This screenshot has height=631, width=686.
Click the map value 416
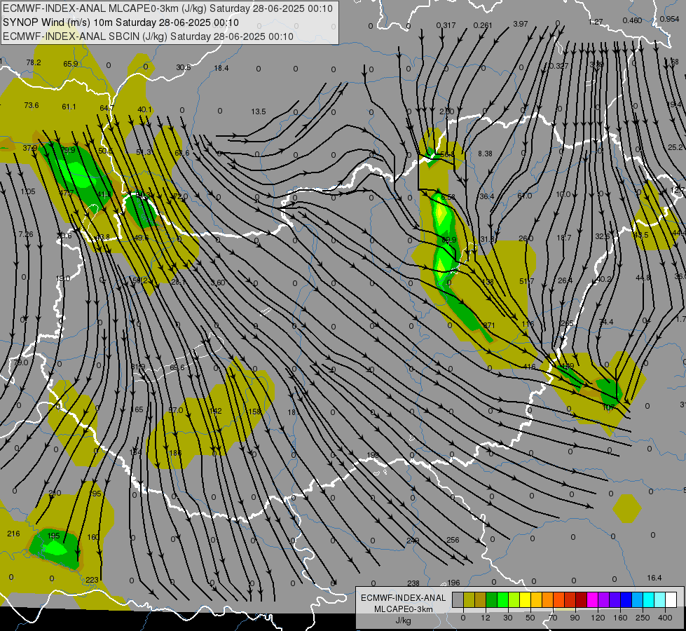[529, 367]
